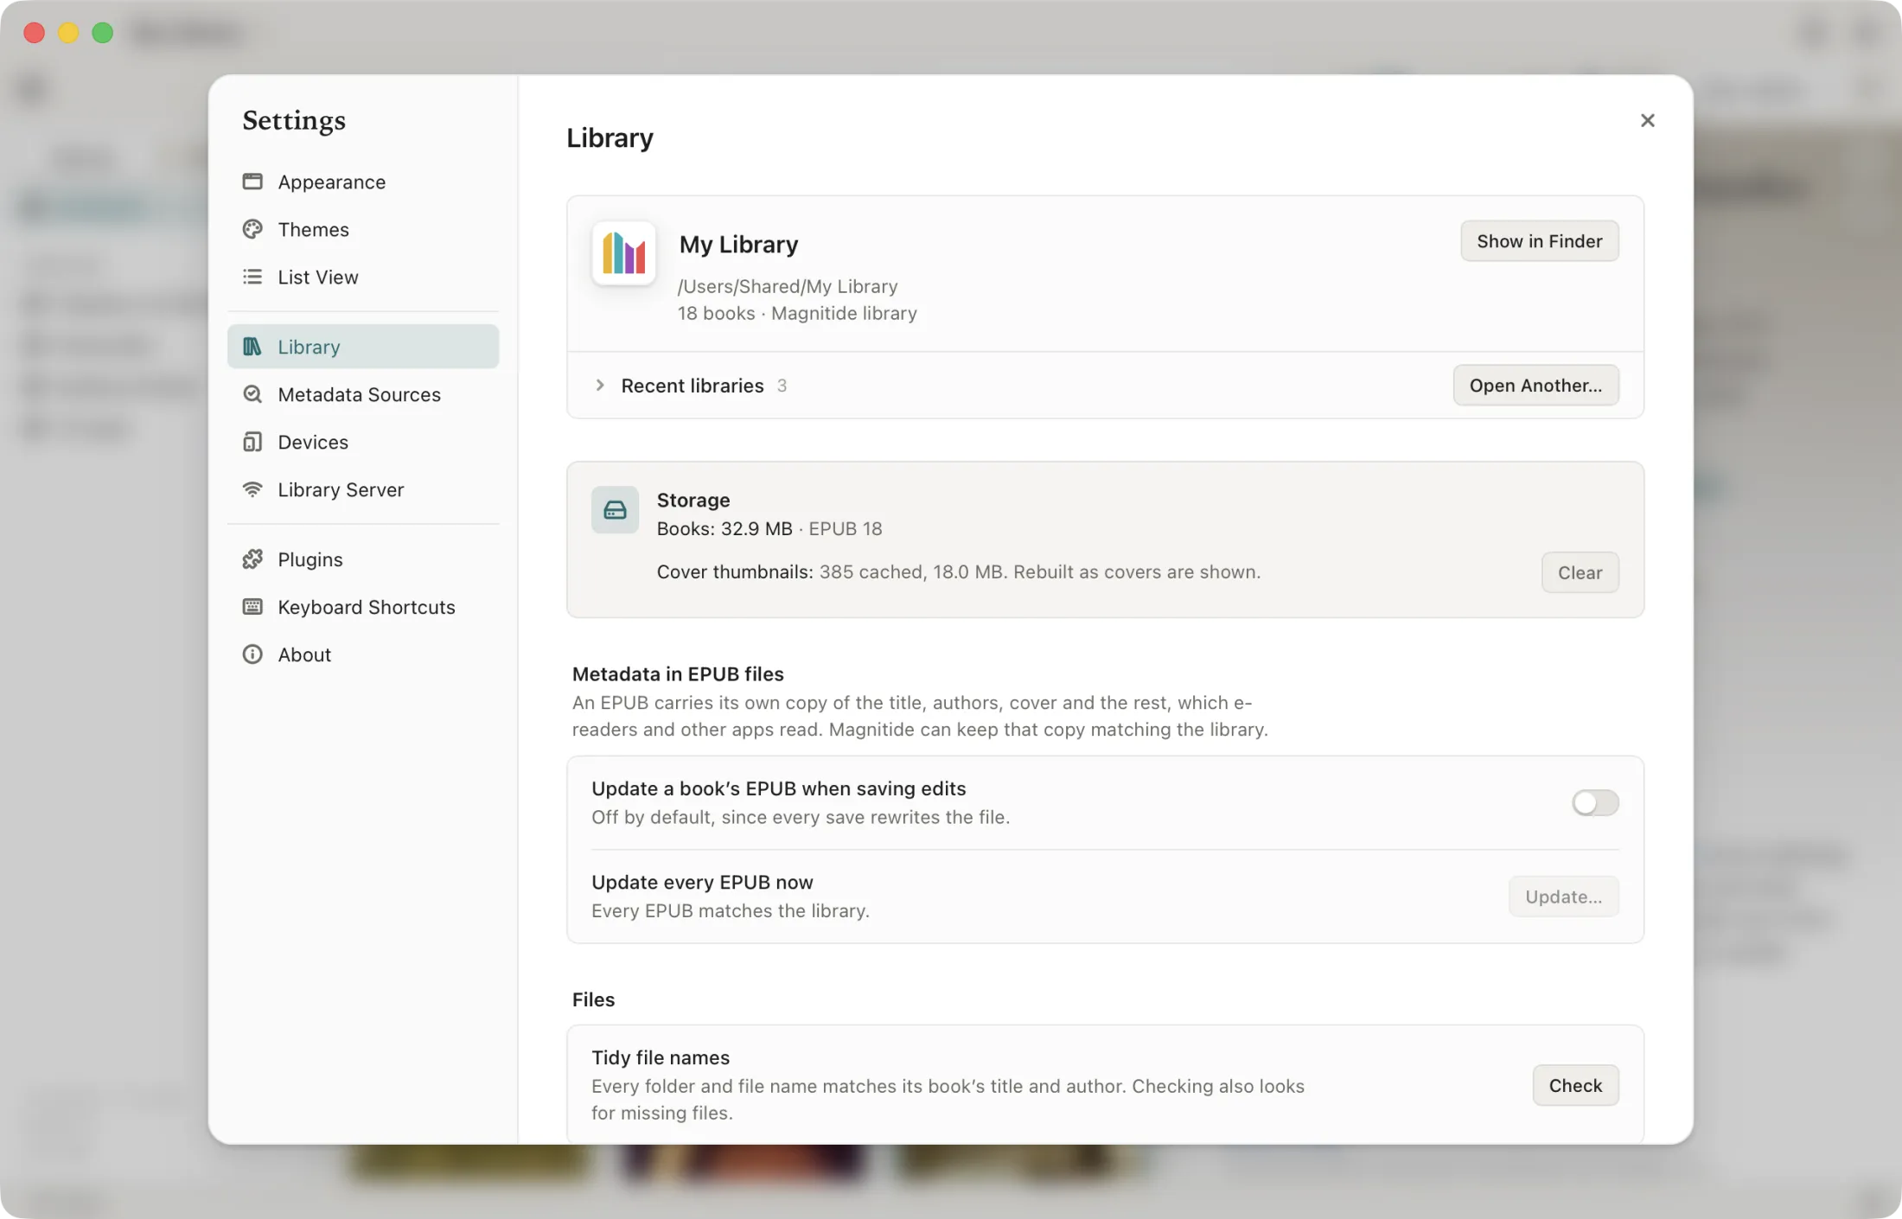Click the Appearance window icon in sidebar
Image resolution: width=1902 pixels, height=1219 pixels.
[252, 182]
